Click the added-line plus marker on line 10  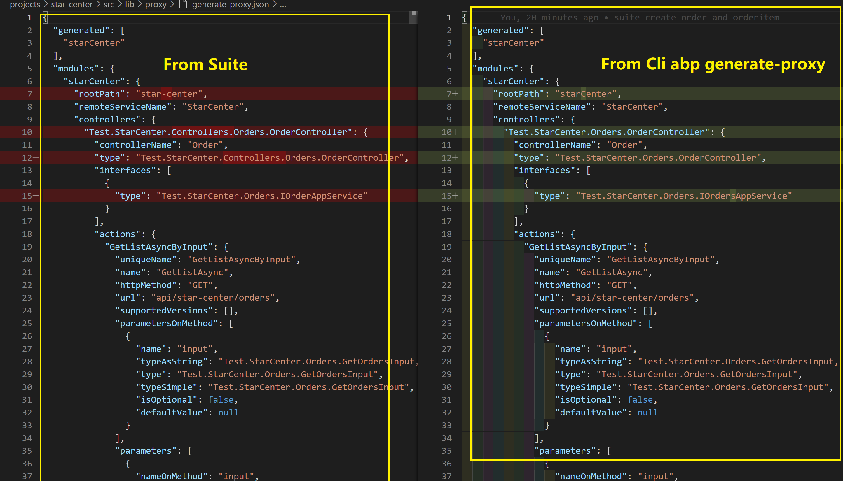(455, 132)
